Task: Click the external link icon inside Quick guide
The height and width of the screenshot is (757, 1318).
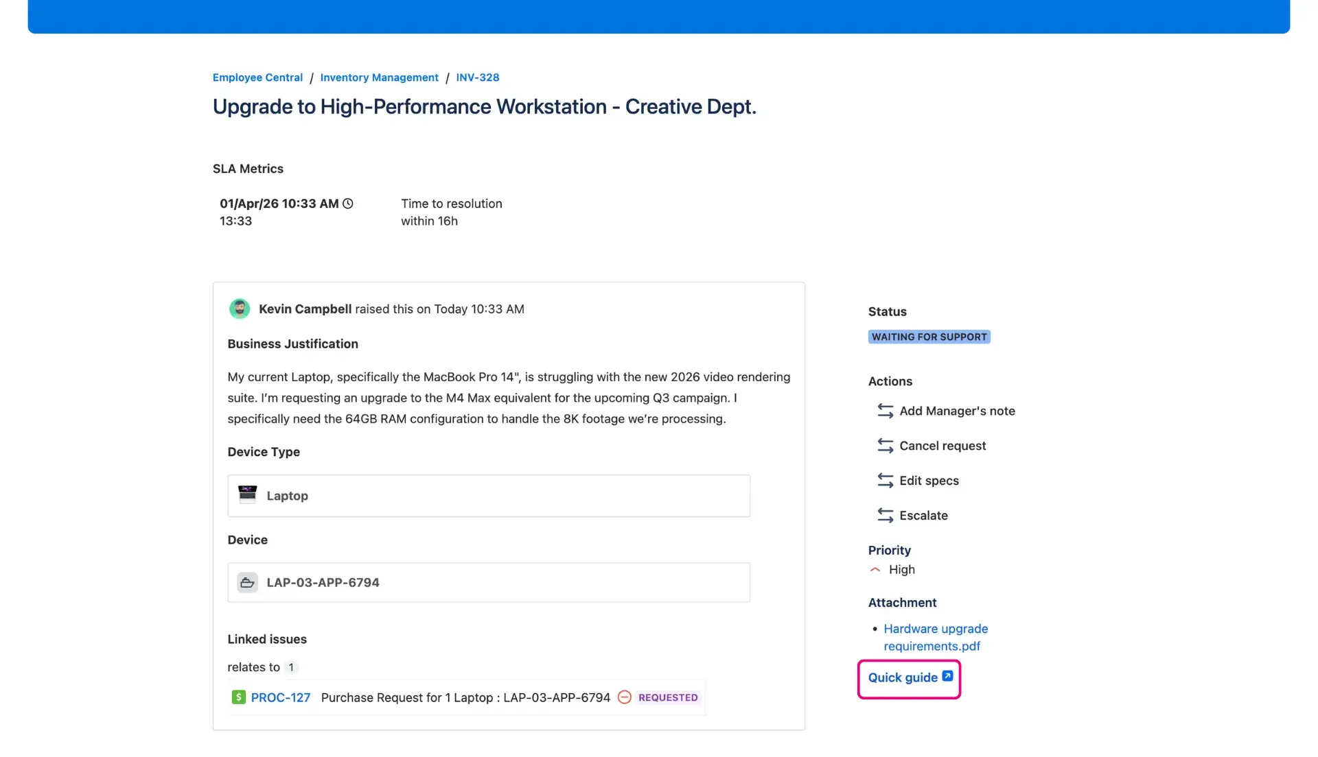Action: 948,675
